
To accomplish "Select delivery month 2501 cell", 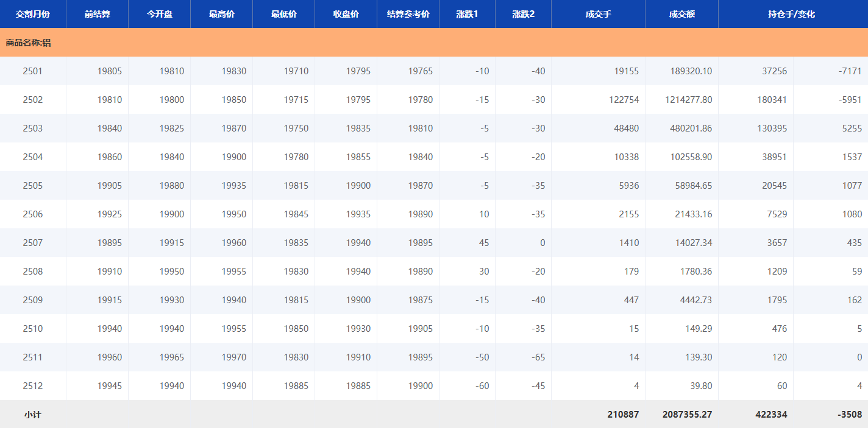I will tap(33, 71).
